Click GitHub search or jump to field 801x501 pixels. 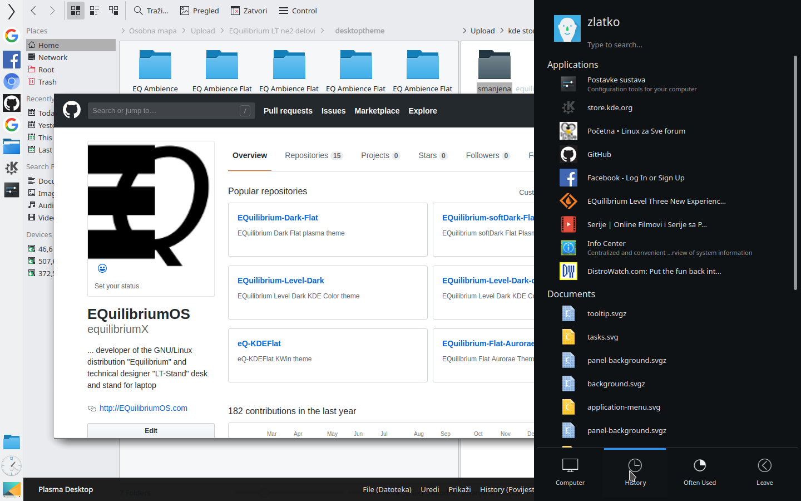171,111
